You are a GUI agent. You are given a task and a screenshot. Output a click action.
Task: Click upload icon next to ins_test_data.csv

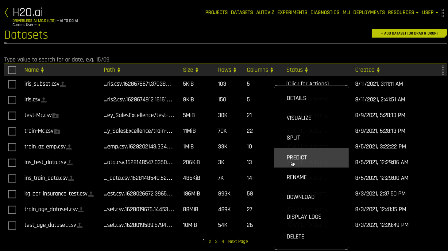(x=70, y=163)
